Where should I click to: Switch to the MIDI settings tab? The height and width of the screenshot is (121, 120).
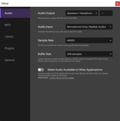point(15,25)
